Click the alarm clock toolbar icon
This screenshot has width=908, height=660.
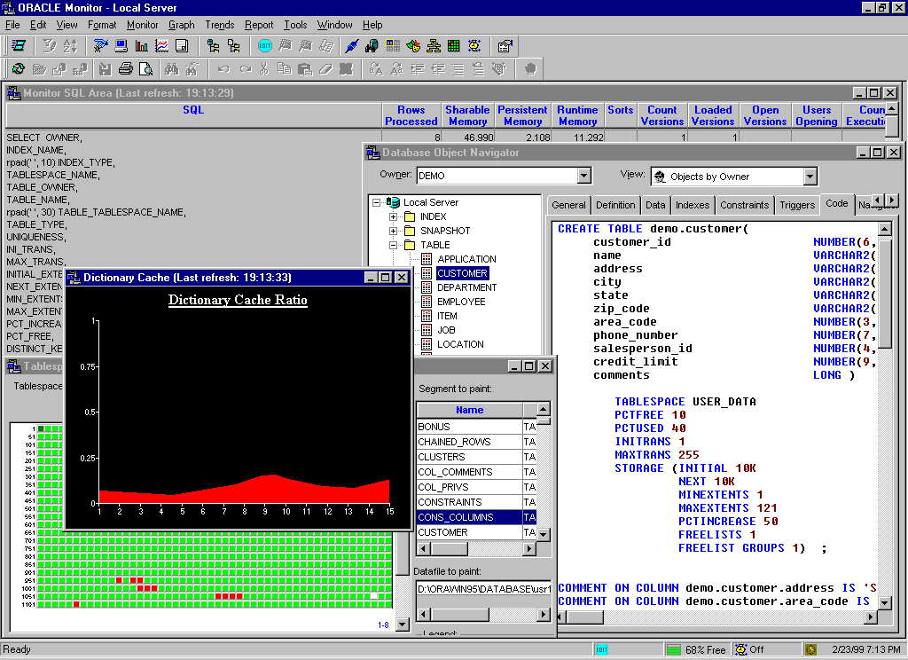474,46
